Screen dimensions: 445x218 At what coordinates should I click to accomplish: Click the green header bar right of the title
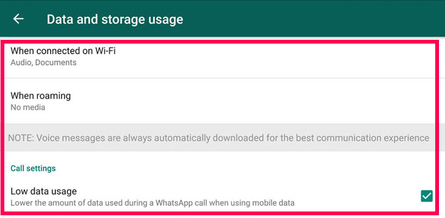[312, 19]
